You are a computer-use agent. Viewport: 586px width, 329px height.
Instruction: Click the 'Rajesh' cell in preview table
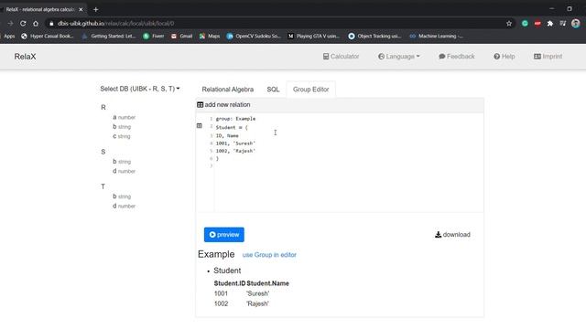257,303
